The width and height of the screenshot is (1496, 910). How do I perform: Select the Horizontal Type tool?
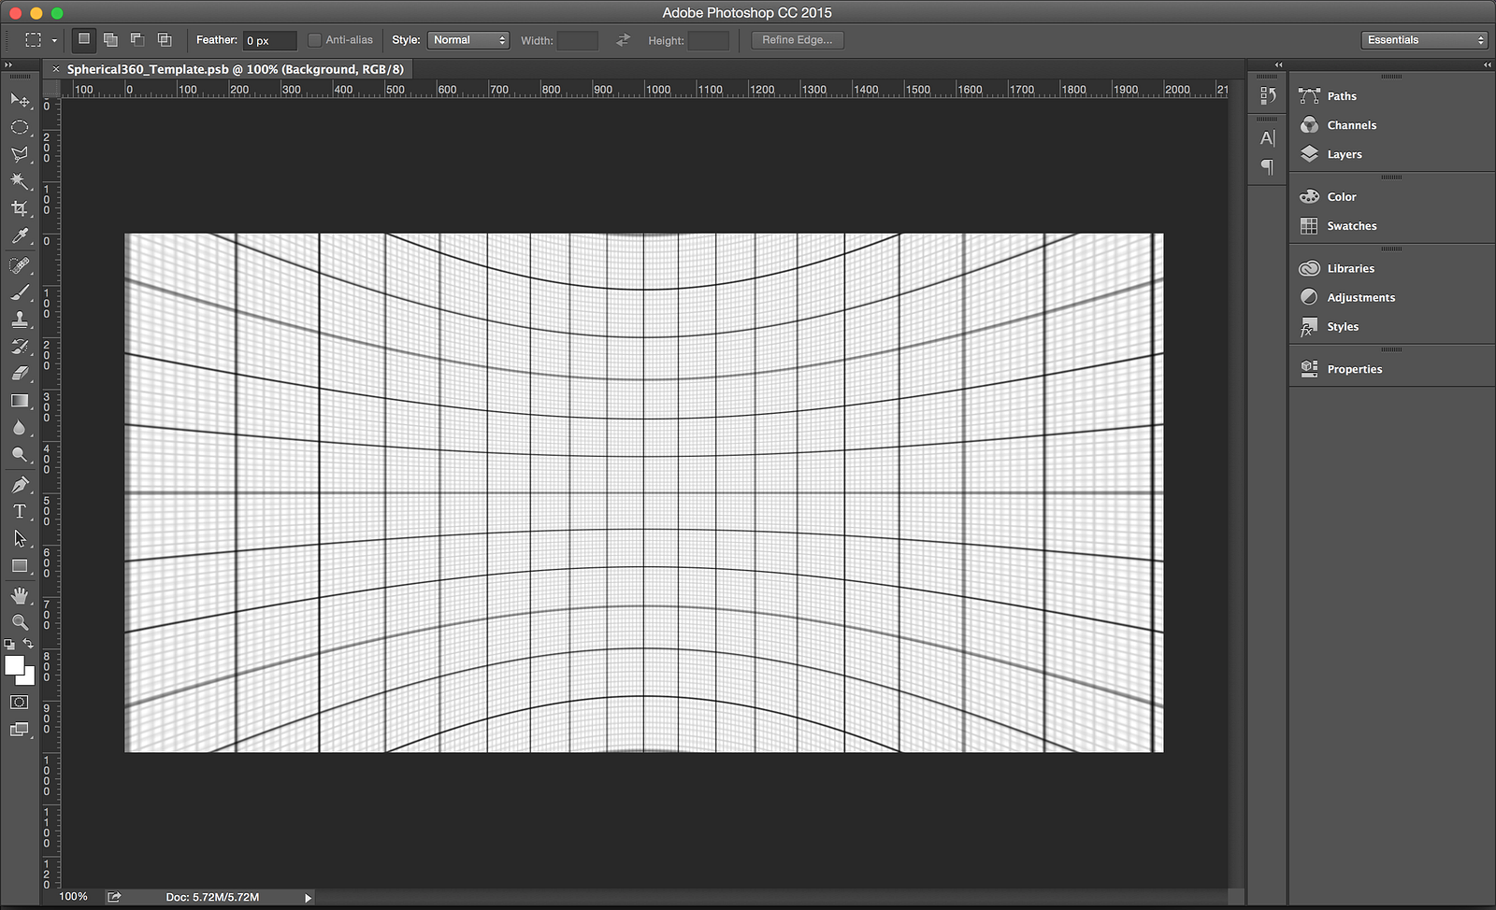20,511
